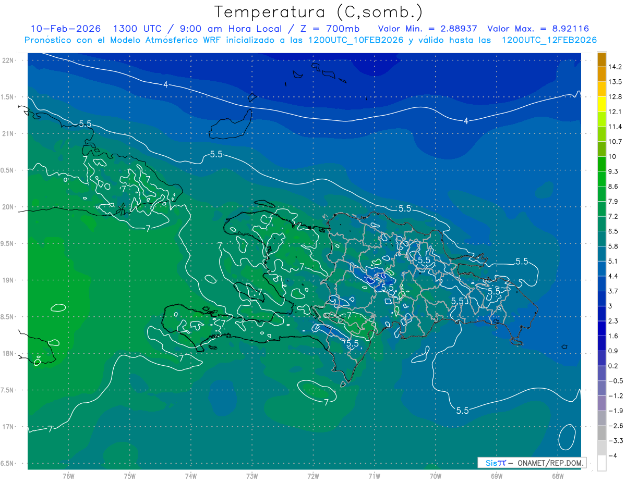The height and width of the screenshot is (483, 626).
Task: Click the '7' label inside oval contour south of Hispaniola
Action: (x=326, y=402)
